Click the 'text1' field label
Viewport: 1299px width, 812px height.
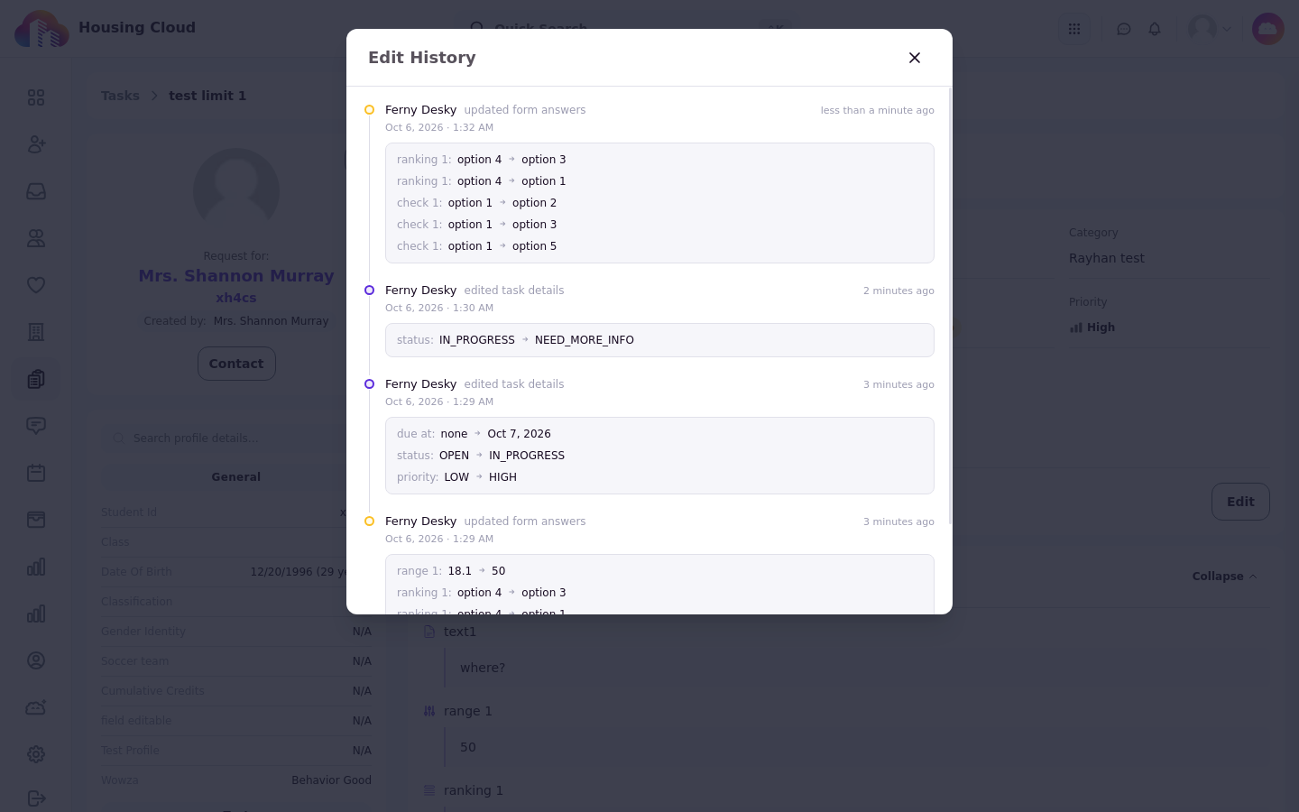click(x=460, y=632)
